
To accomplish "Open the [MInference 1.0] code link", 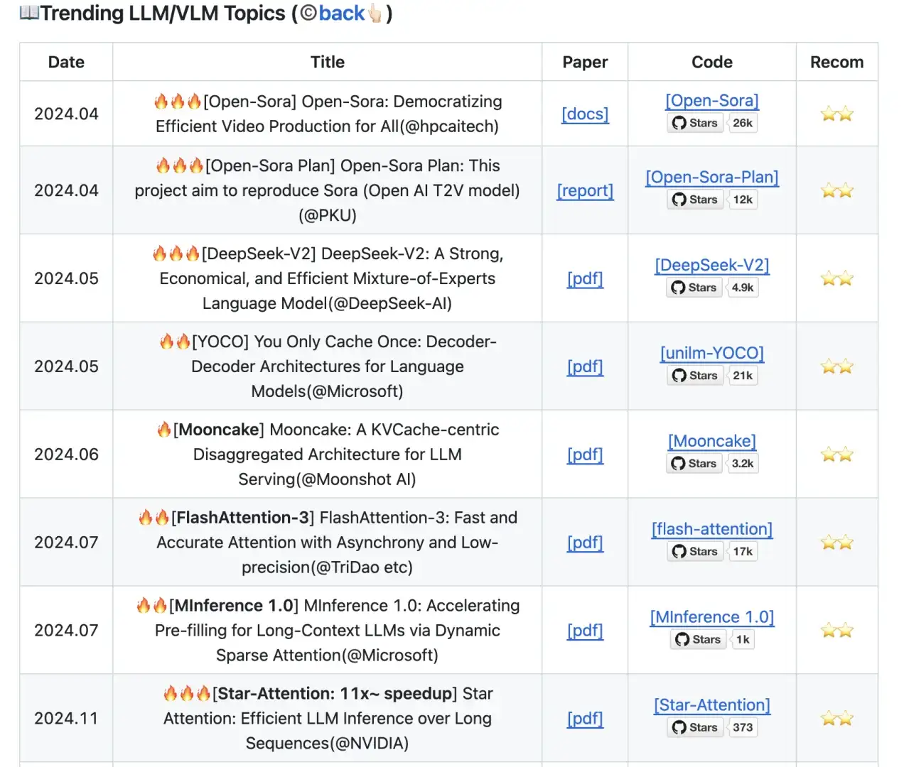I will [x=712, y=617].
